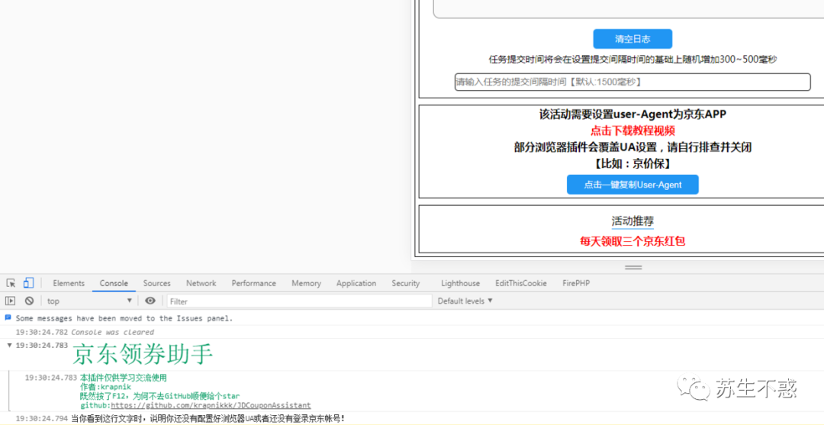Open the Network tab
The height and width of the screenshot is (425, 824).
[x=201, y=283]
